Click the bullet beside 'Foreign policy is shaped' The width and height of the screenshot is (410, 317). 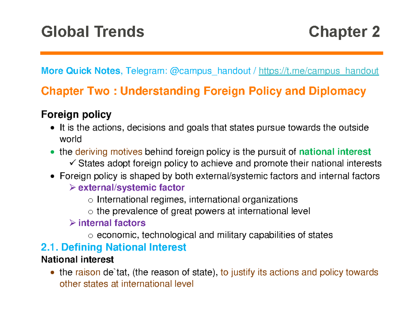(52, 176)
